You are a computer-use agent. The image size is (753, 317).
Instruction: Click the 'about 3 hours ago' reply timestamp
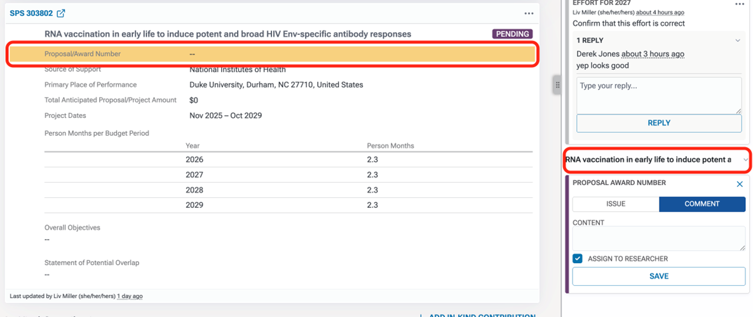653,54
